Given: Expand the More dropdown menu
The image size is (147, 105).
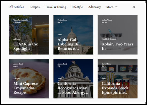Looking at the screenshot, I should tap(111, 7).
